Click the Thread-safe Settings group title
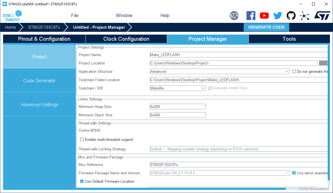The image size is (333, 193). 95,123
